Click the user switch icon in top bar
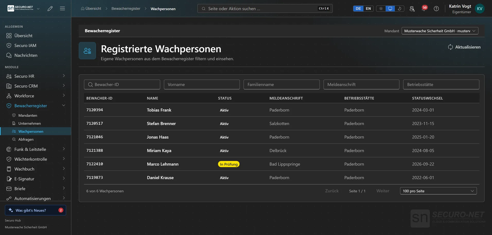The height and width of the screenshot is (235, 492). coord(412,8)
